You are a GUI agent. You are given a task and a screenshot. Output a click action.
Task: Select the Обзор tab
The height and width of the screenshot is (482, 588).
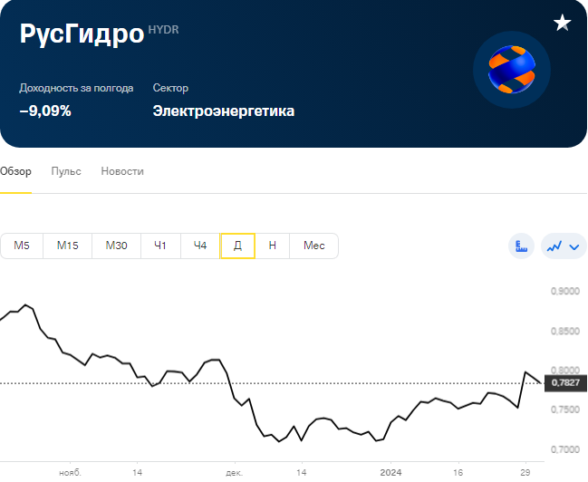[x=15, y=171]
